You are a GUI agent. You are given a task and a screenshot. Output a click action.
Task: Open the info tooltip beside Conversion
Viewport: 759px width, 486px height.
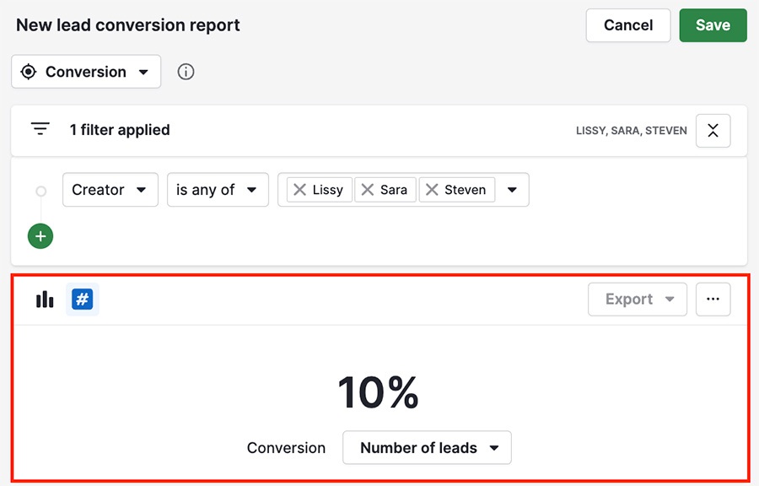click(x=186, y=72)
